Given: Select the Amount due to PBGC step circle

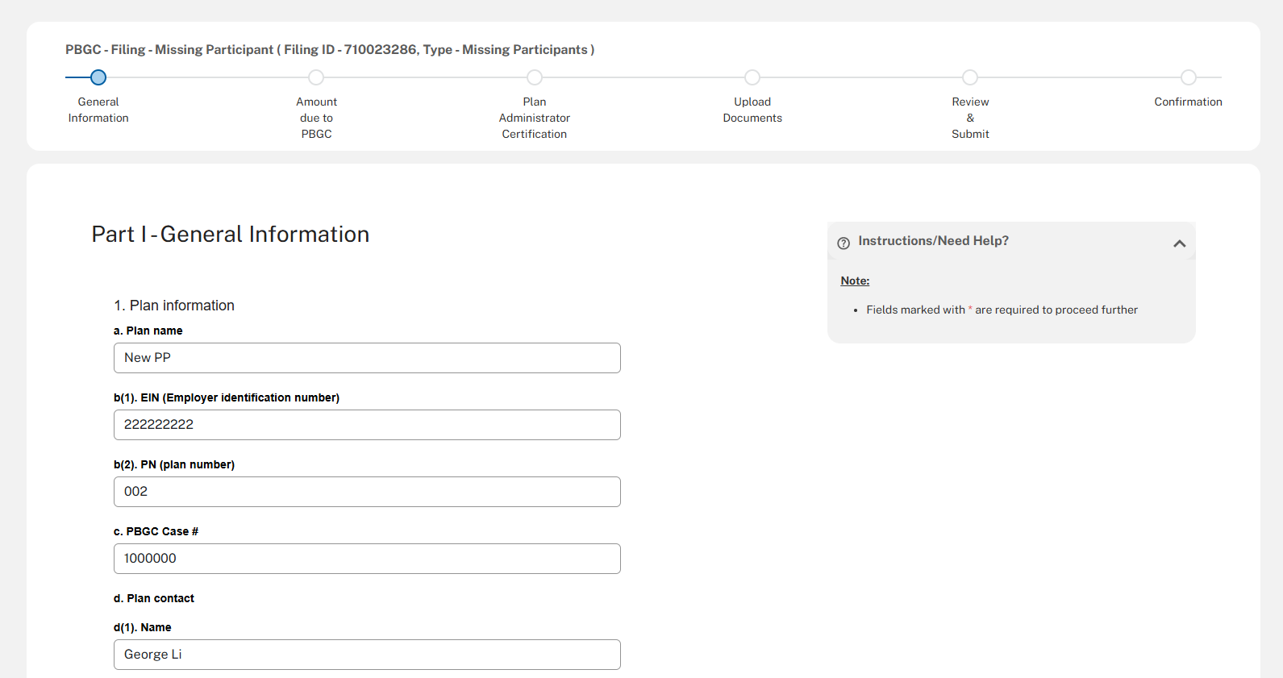Looking at the screenshot, I should pos(316,77).
